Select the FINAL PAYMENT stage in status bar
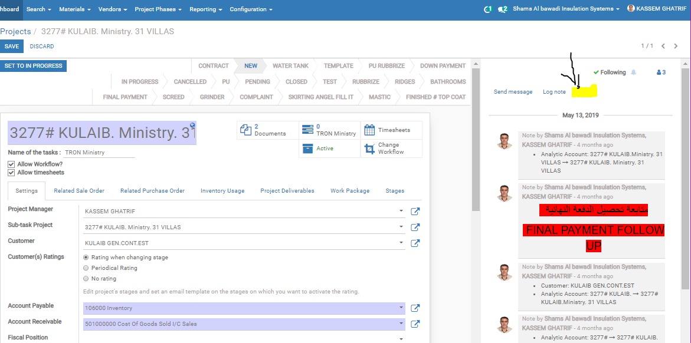Image resolution: width=691 pixels, height=343 pixels. pos(125,97)
